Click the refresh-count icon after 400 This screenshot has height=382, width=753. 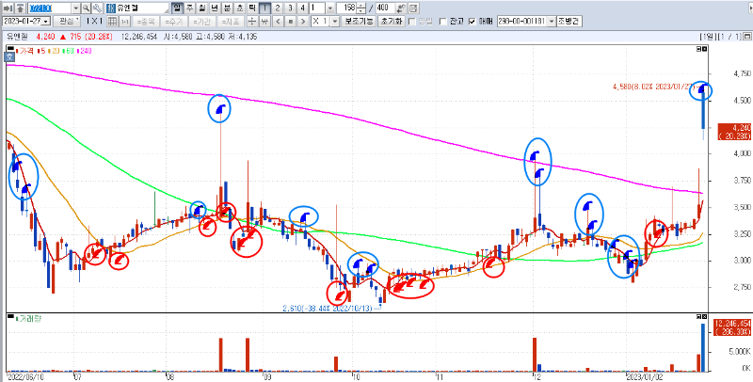(401, 8)
